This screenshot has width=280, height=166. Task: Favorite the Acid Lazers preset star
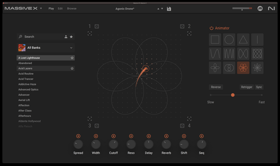click(72, 69)
